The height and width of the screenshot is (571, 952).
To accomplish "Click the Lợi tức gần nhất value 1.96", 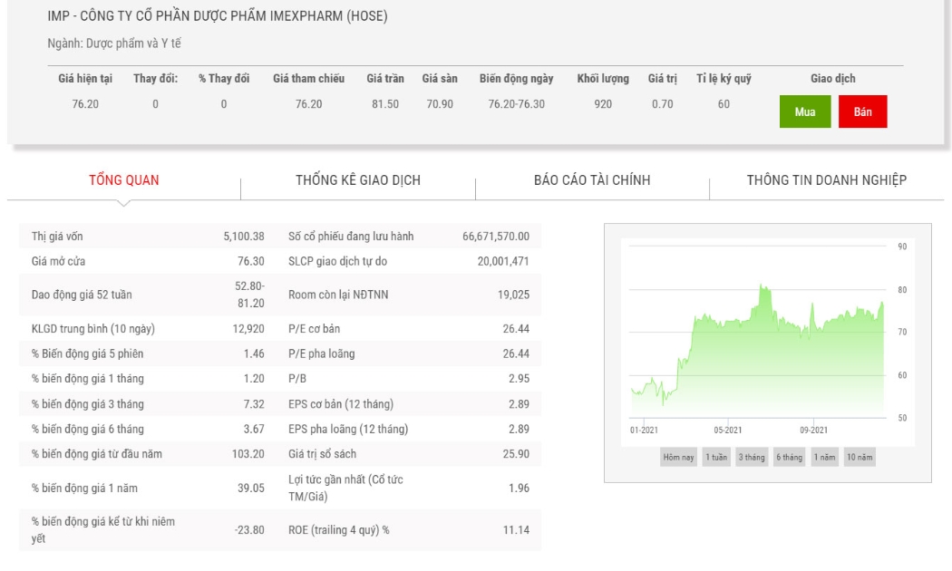I will coord(520,488).
